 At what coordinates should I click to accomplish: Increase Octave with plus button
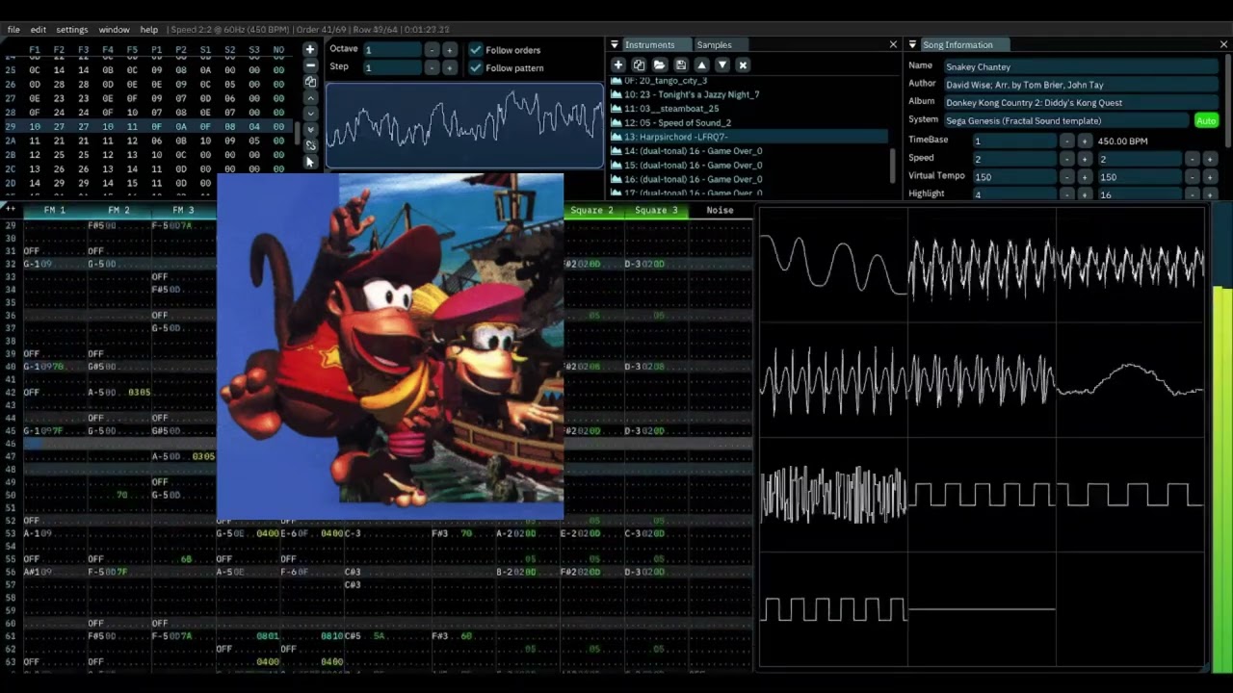449,49
